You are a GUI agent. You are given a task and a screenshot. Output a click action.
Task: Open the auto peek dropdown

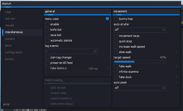pos(140,88)
